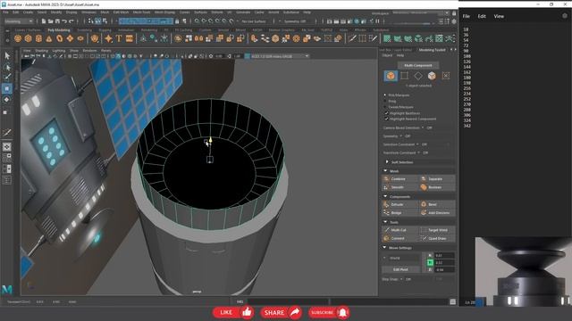Click the Undo arrow in the status line
The image size is (572, 321).
pos(64,21)
